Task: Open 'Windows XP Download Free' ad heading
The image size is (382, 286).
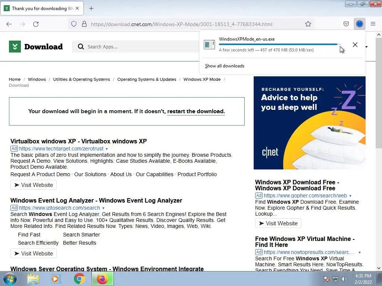Action: click(x=297, y=185)
